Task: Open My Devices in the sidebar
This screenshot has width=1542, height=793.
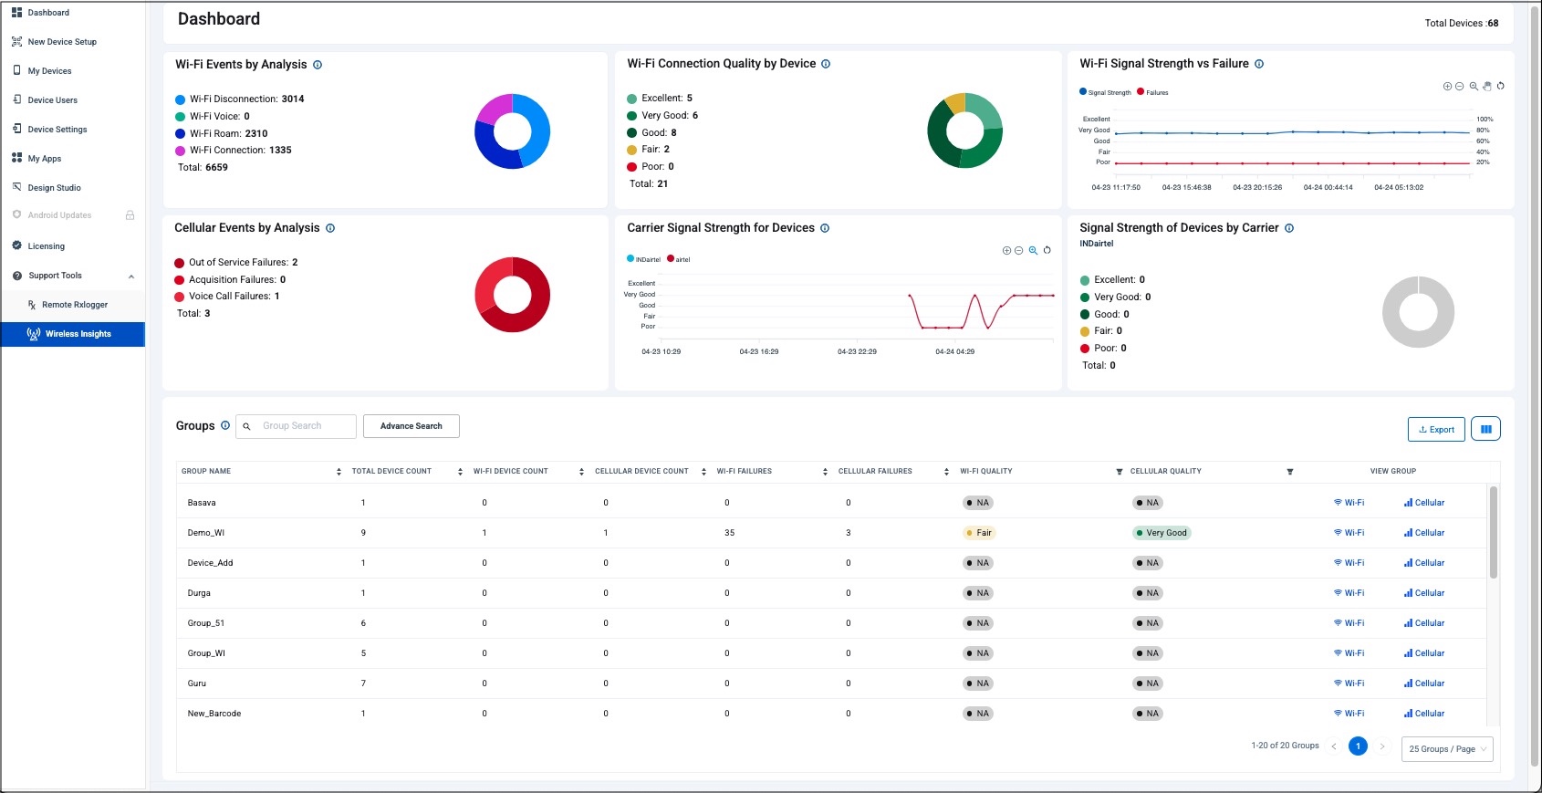Action: tap(49, 71)
